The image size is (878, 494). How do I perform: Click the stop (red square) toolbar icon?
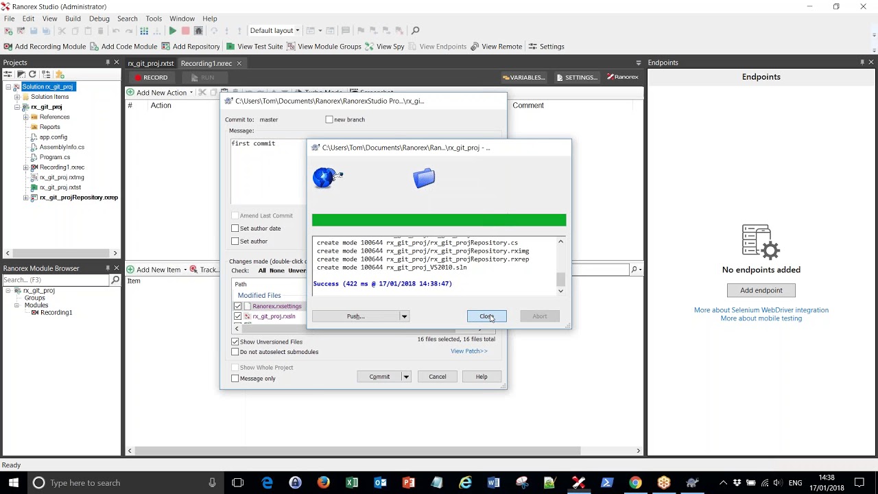tap(185, 31)
